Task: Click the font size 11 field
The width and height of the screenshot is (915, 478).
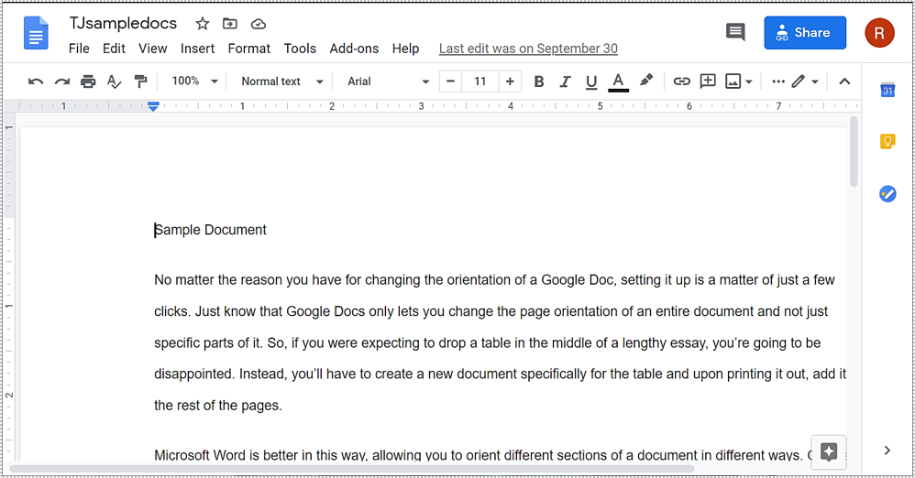Action: point(480,81)
